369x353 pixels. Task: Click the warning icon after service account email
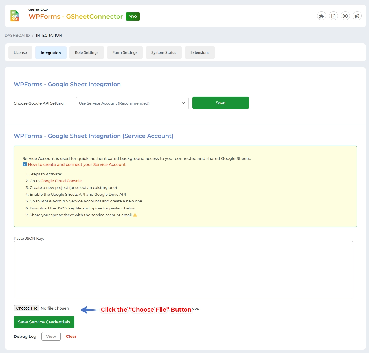point(135,215)
